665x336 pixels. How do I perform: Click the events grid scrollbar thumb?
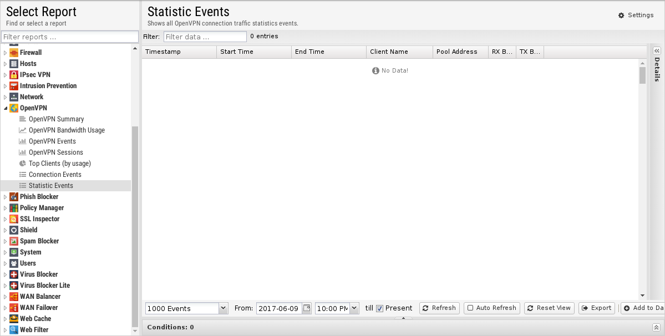pyautogui.click(x=642, y=75)
